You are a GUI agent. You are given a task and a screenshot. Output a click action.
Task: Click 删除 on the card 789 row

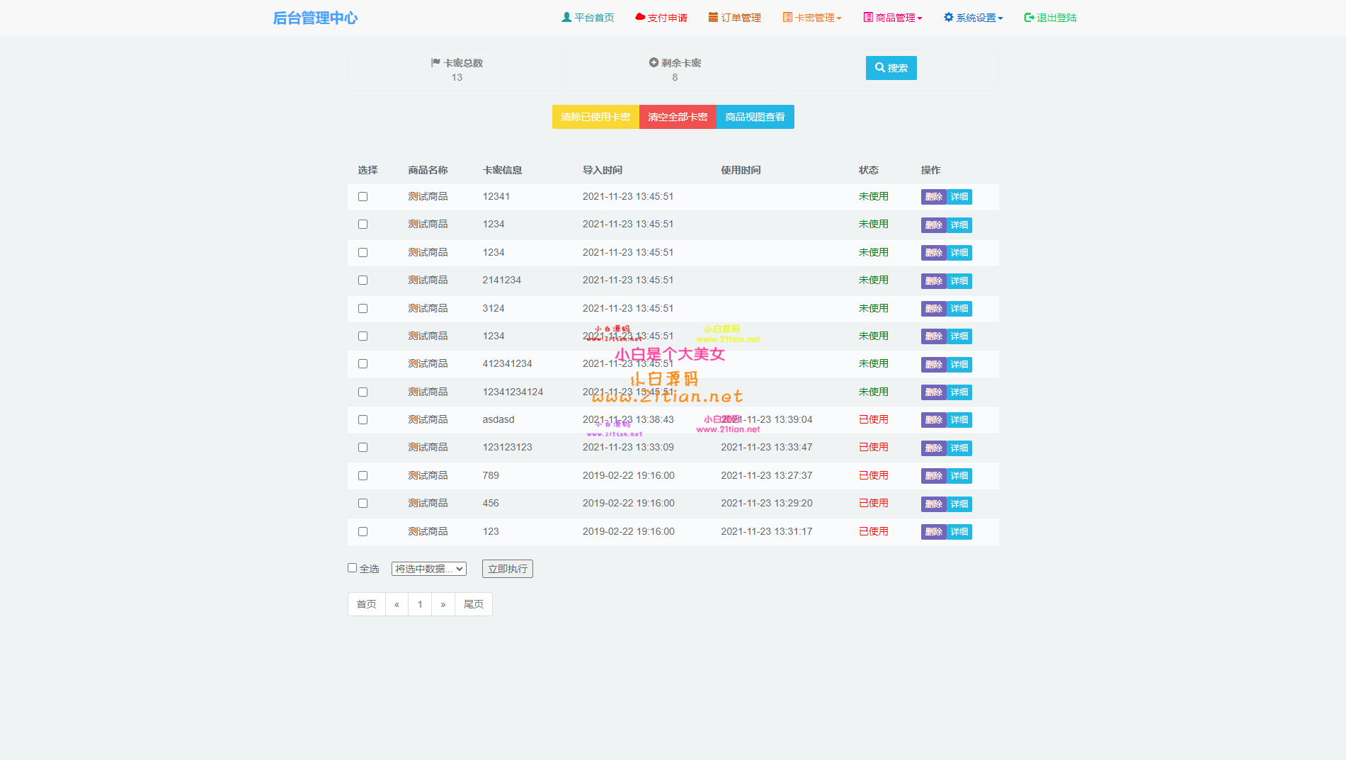[x=934, y=476]
